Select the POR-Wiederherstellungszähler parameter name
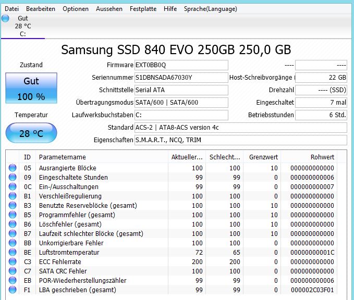The width and height of the screenshot is (354, 300). click(x=82, y=281)
